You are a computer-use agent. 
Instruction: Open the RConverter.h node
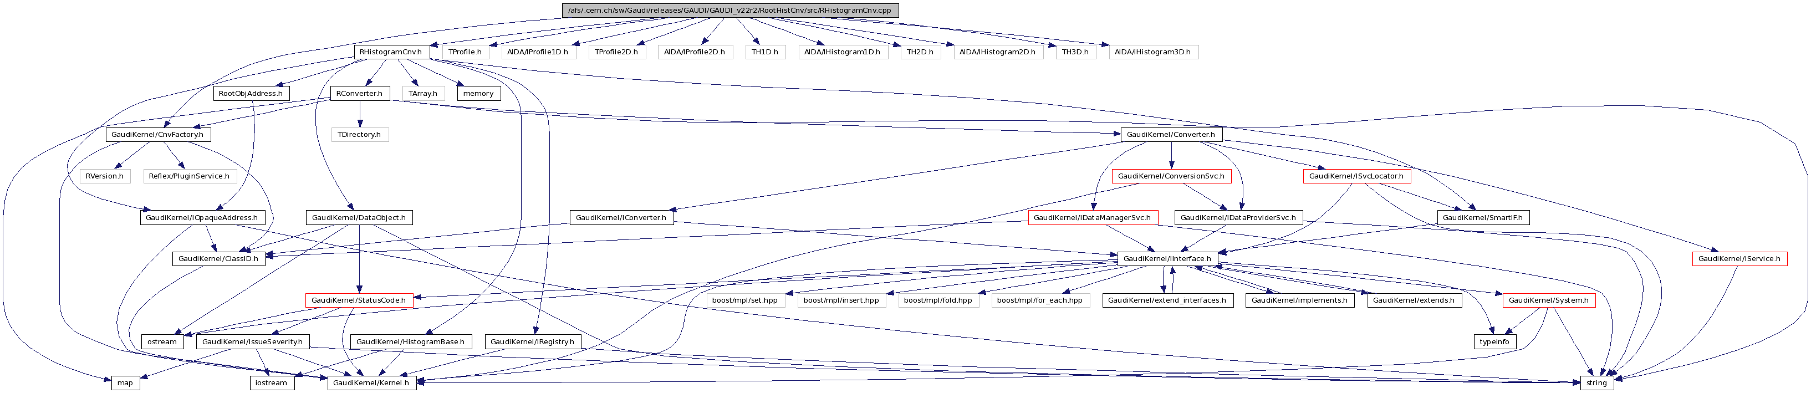[359, 94]
